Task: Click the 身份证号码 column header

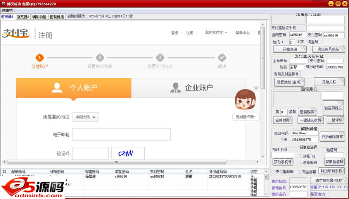Action: point(218,172)
